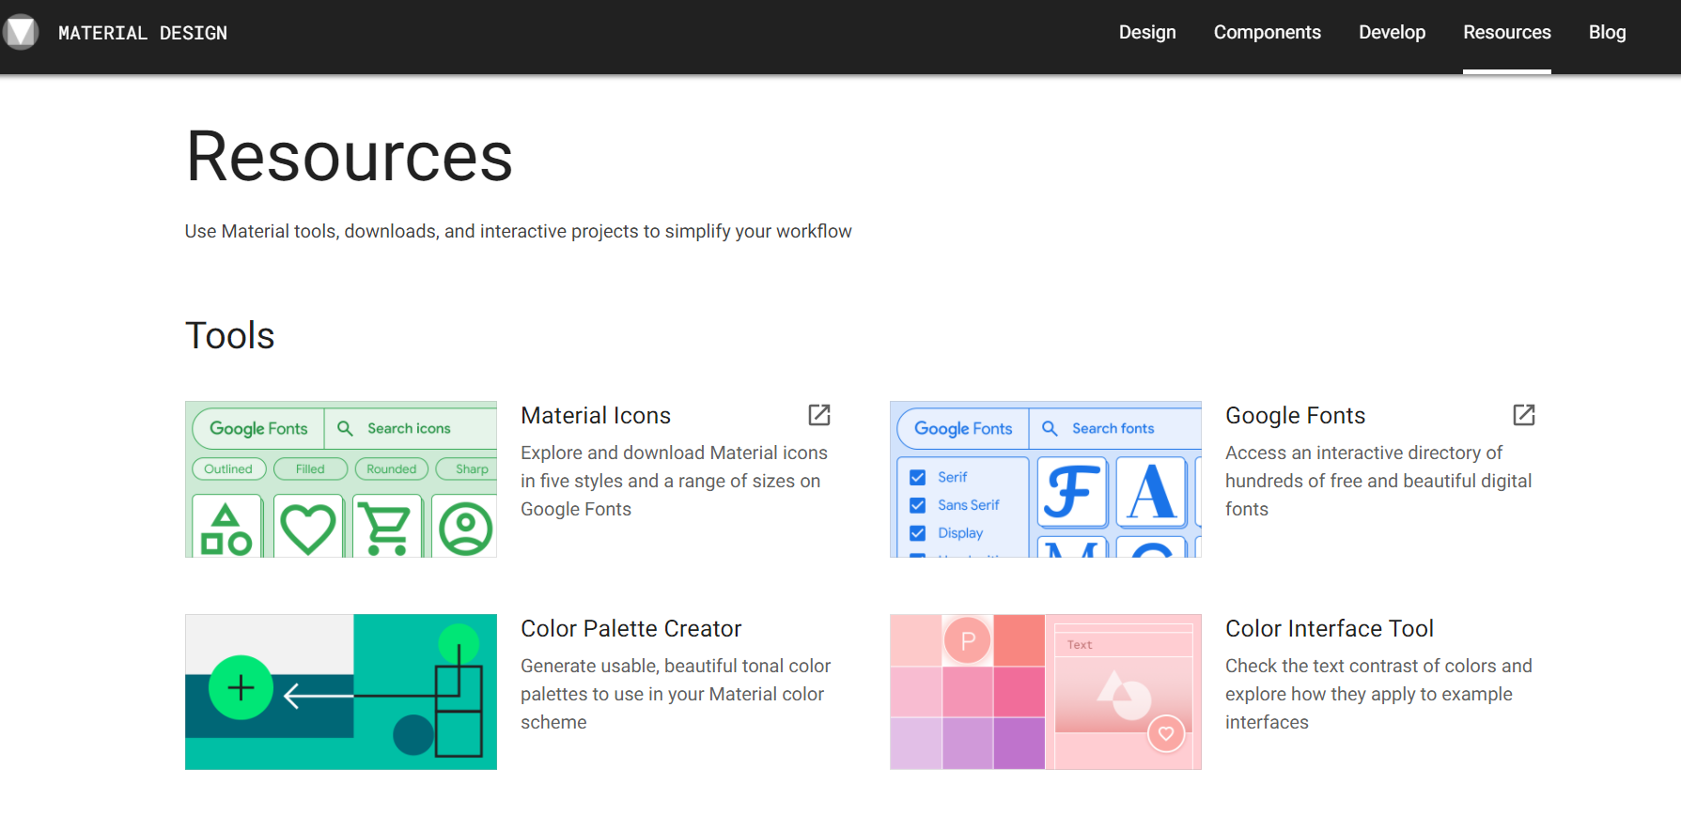The width and height of the screenshot is (1681, 814).
Task: Open the Google Fonts tool title
Action: point(1295,415)
